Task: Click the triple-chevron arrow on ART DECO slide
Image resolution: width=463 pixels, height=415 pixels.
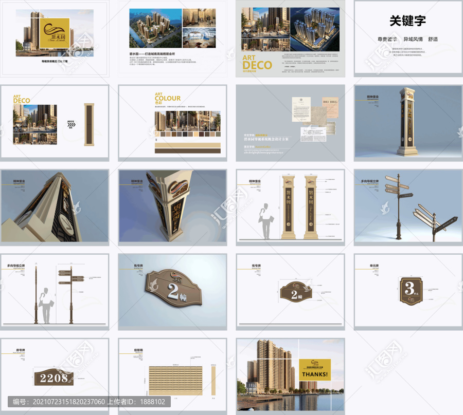Action: point(71,125)
